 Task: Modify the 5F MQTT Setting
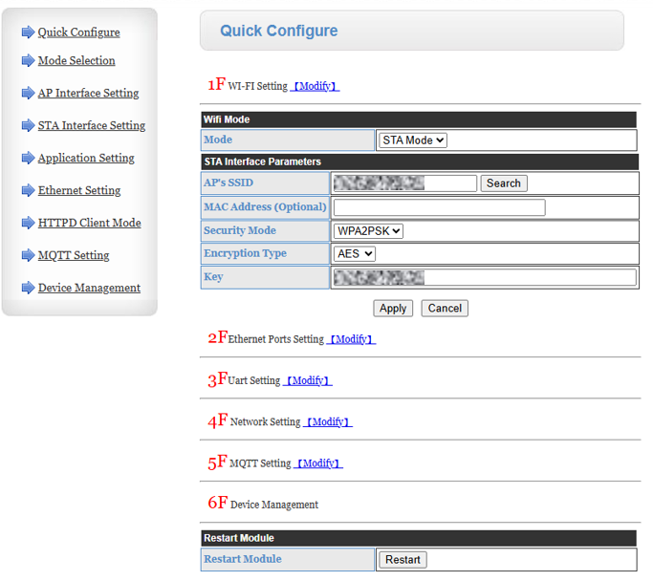pyautogui.click(x=318, y=463)
